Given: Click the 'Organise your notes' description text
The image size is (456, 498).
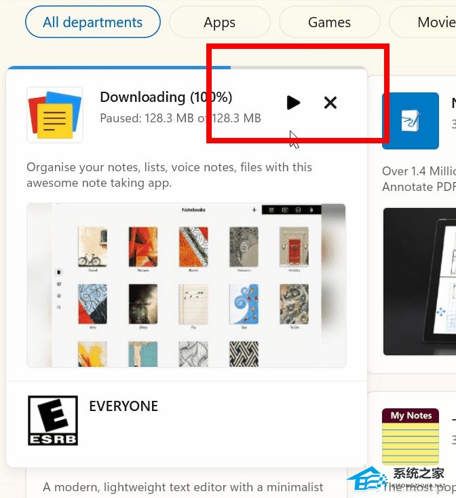Looking at the screenshot, I should coord(170,175).
